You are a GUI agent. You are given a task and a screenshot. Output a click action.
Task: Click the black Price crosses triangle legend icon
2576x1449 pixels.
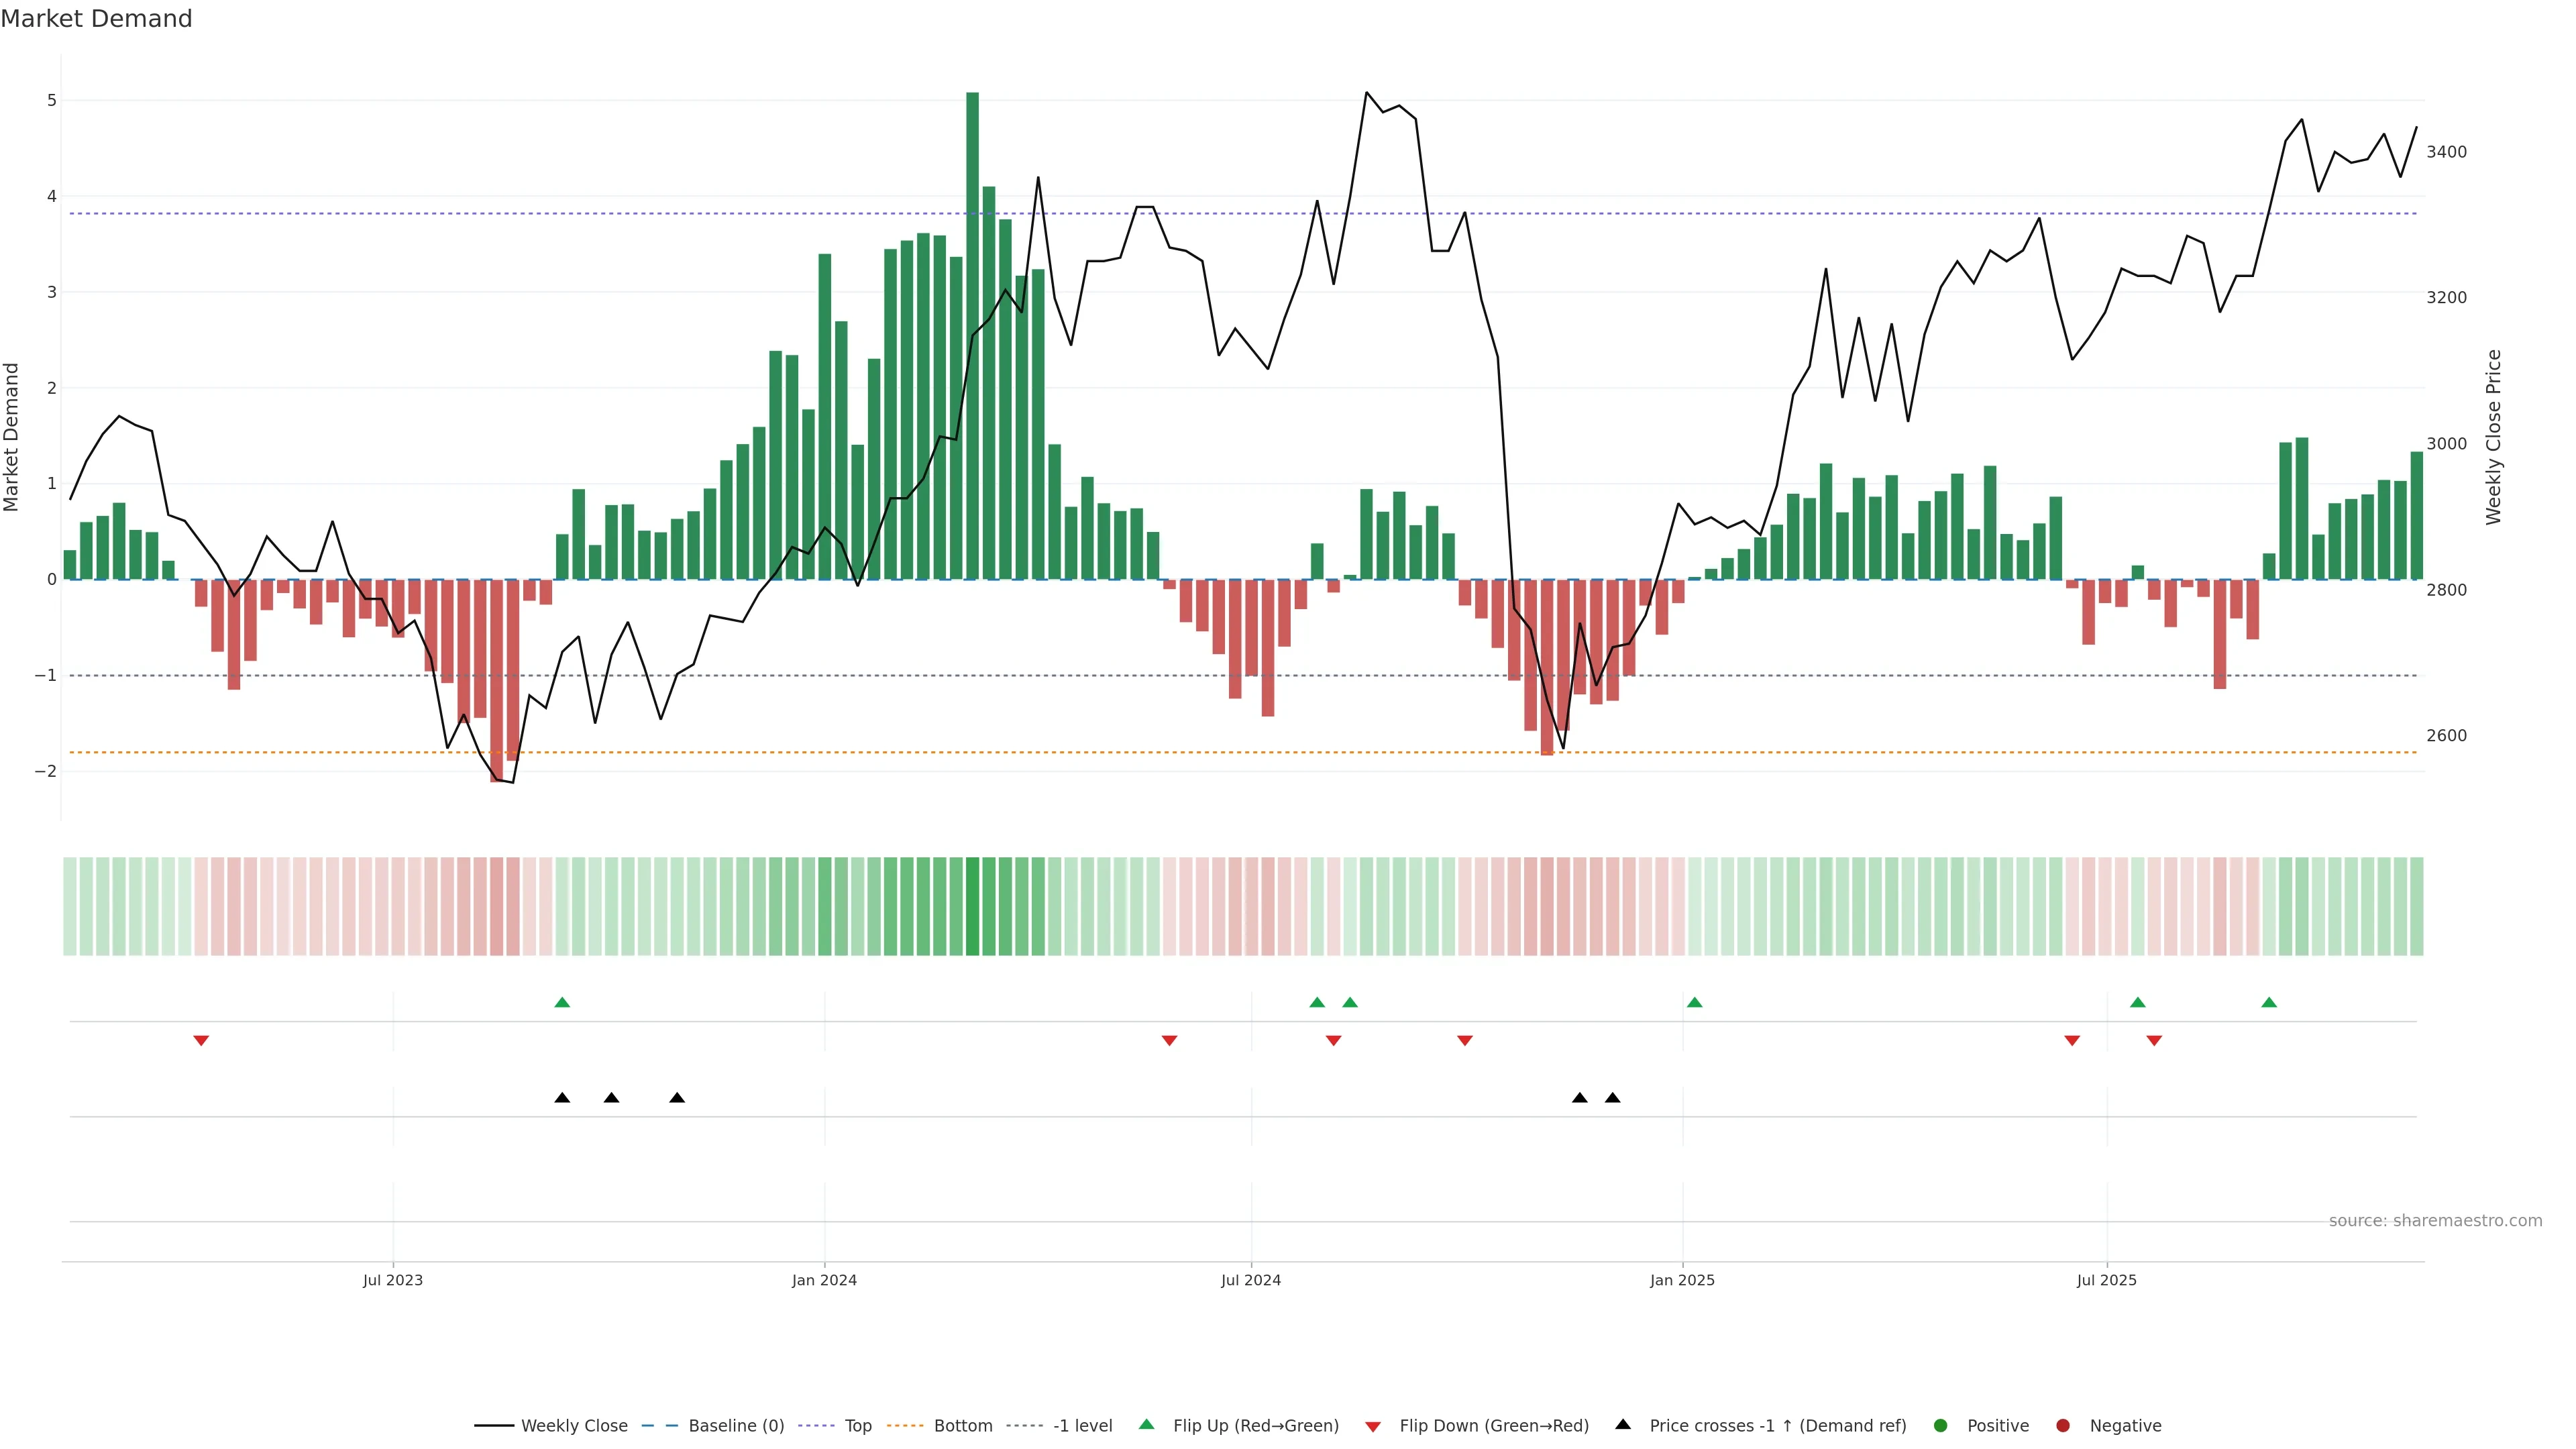1623,1424
